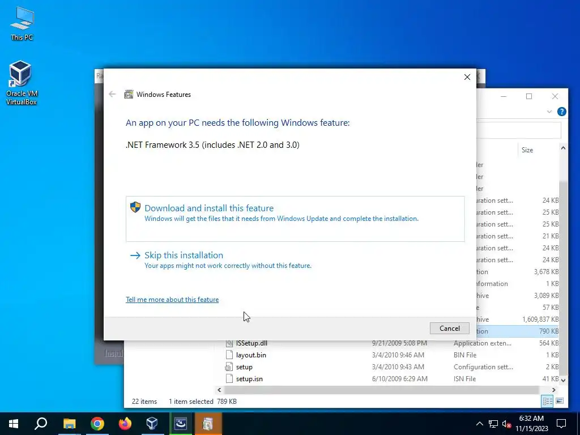
Task: Select the 3,678 KB file row
Action: (518, 272)
